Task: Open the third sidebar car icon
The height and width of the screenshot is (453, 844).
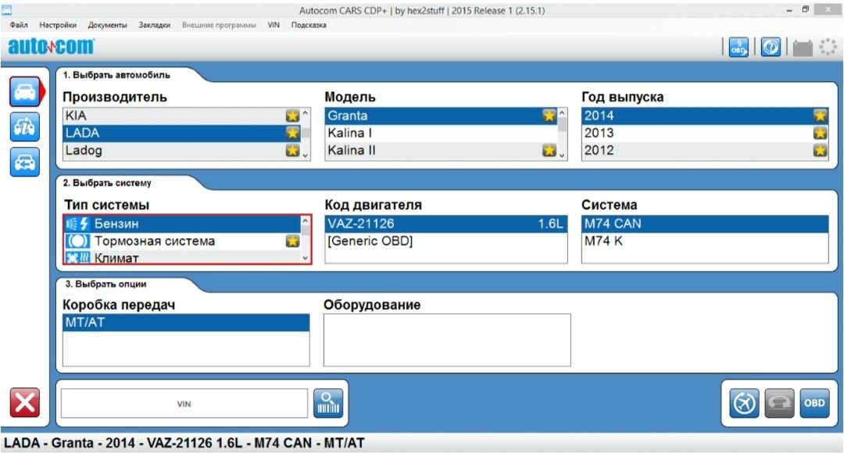Action: pyautogui.click(x=25, y=162)
